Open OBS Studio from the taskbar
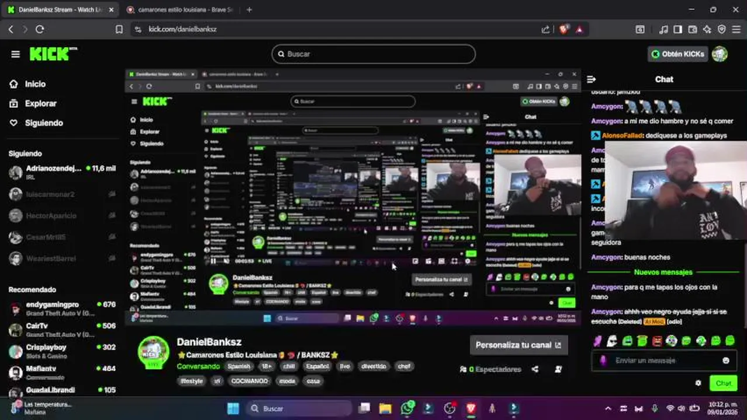 point(449,408)
